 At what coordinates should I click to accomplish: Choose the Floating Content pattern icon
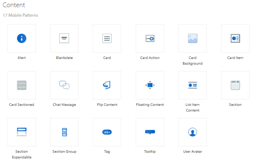pyautogui.click(x=150, y=85)
